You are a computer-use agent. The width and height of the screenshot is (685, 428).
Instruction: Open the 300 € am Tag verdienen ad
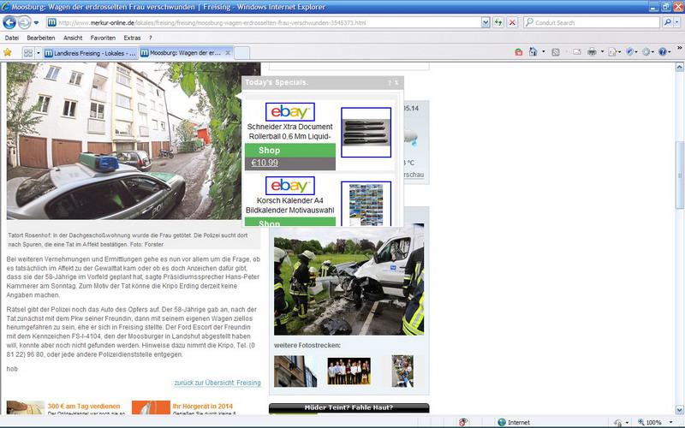click(x=84, y=406)
